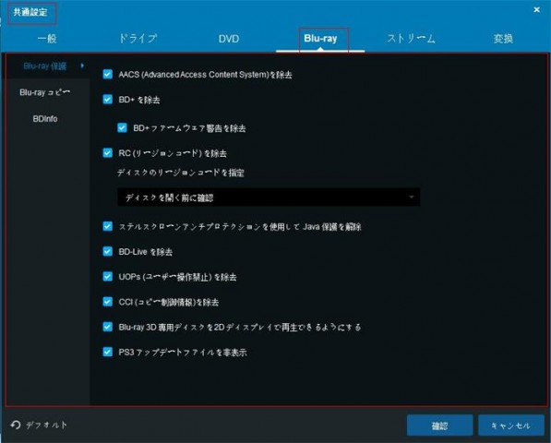Toggle CCI (コピー制御情報) を除去 checkbox
Image resolution: width=551 pixels, height=443 pixels.
click(108, 302)
